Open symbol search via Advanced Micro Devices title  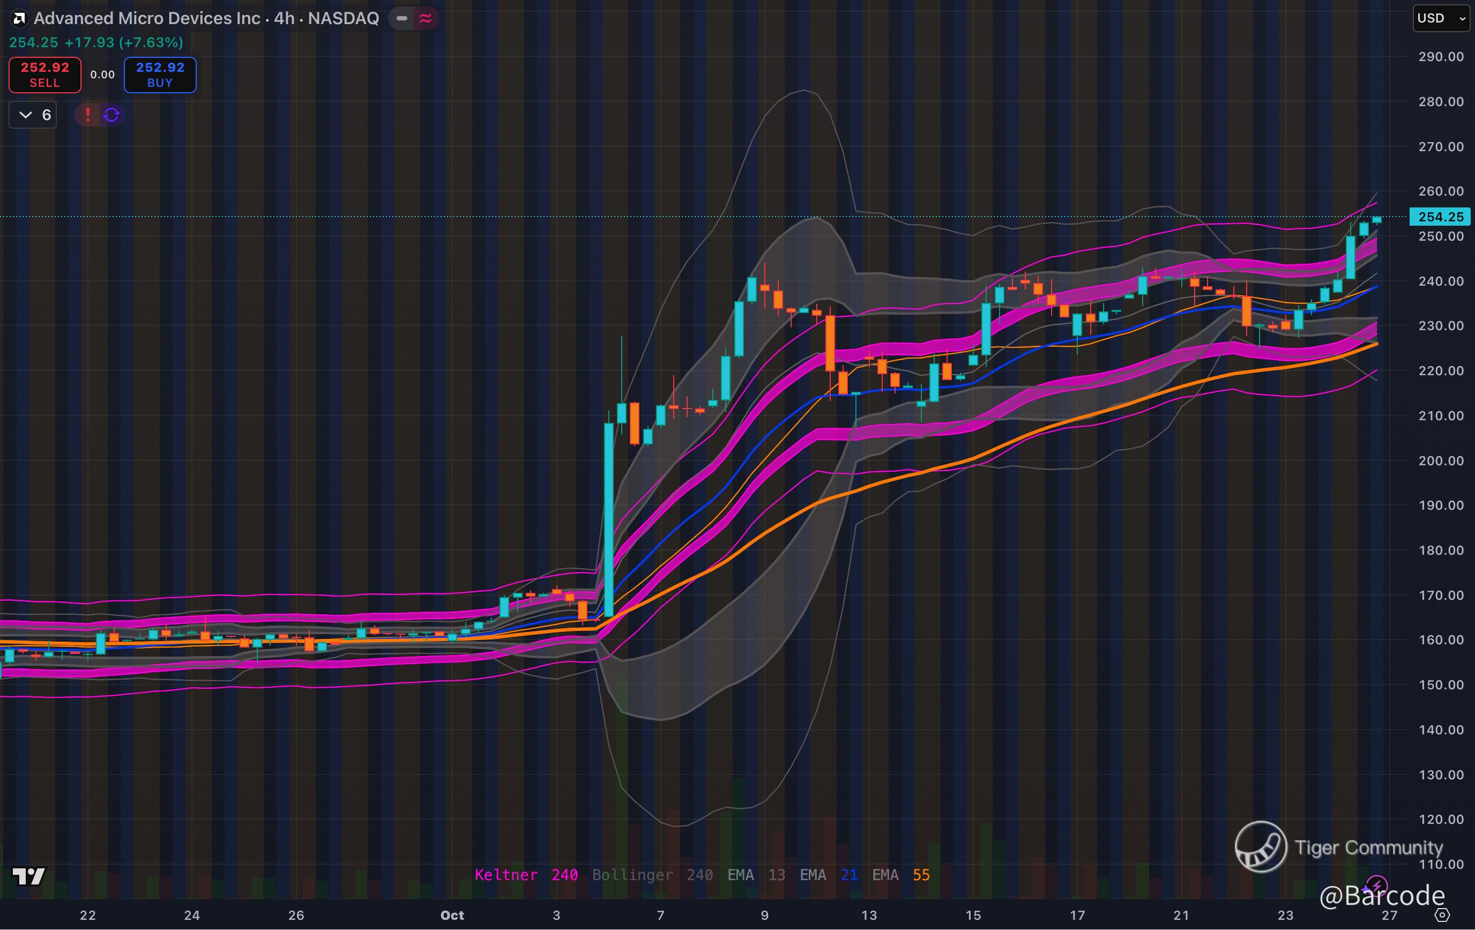[x=206, y=18]
